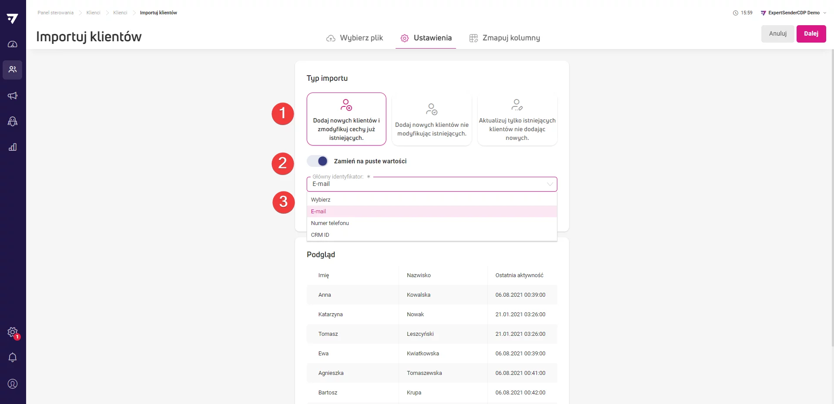Open the notifications bell icon
This screenshot has height=404, width=834.
coord(13,358)
